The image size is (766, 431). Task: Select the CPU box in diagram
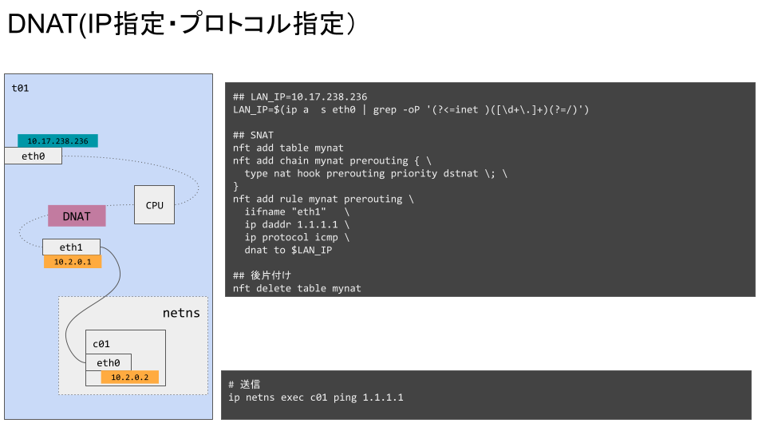click(154, 205)
